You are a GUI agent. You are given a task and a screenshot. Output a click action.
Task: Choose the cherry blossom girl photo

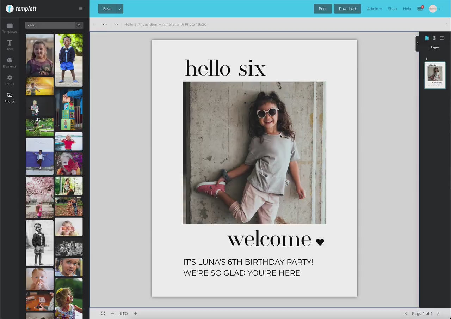(x=40, y=197)
